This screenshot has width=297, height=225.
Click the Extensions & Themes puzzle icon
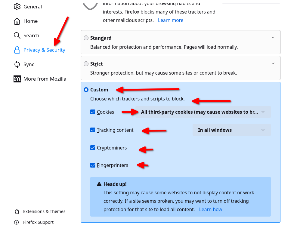pyautogui.click(x=17, y=211)
